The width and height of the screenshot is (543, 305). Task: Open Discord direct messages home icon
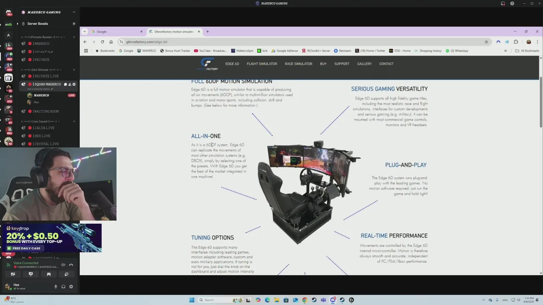coord(8,12)
